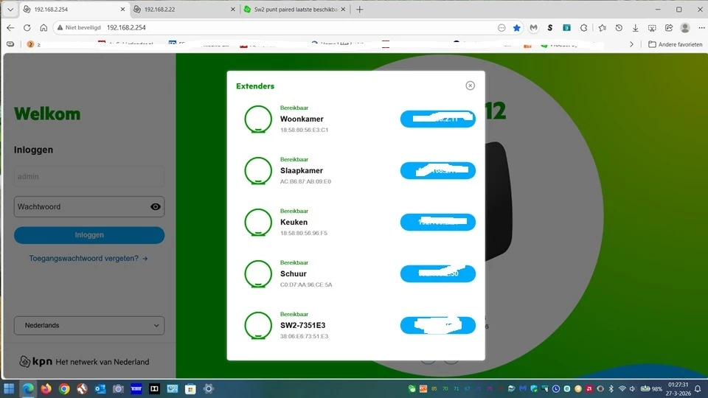Expand the favorites bar overflow chevron
This screenshot has width=708, height=398.
[631, 44]
